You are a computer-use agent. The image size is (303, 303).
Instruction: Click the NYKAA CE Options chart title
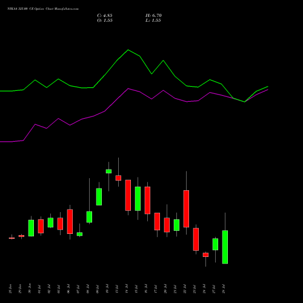pyautogui.click(x=43, y=8)
